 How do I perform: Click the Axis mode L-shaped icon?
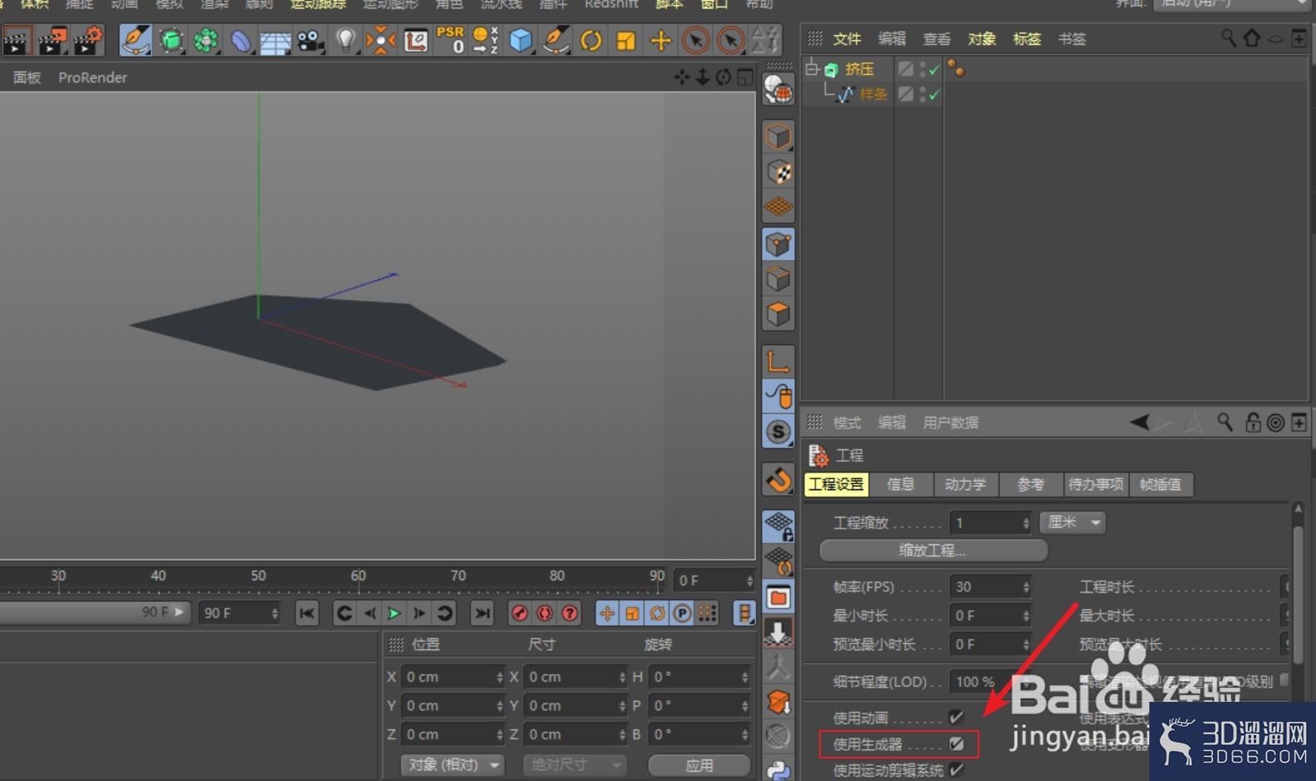point(778,361)
